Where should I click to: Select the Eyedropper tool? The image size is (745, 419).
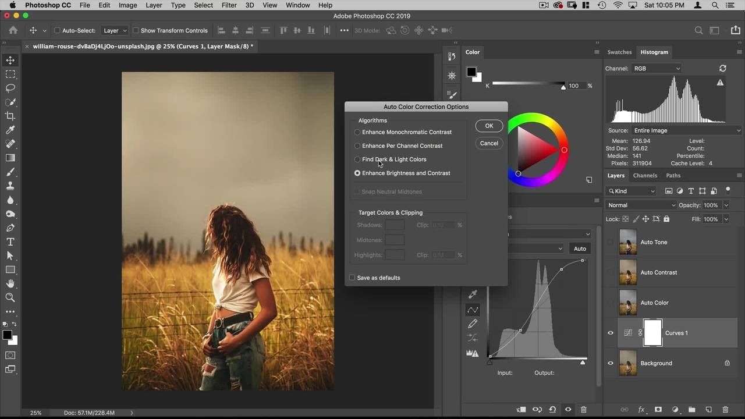point(10,130)
